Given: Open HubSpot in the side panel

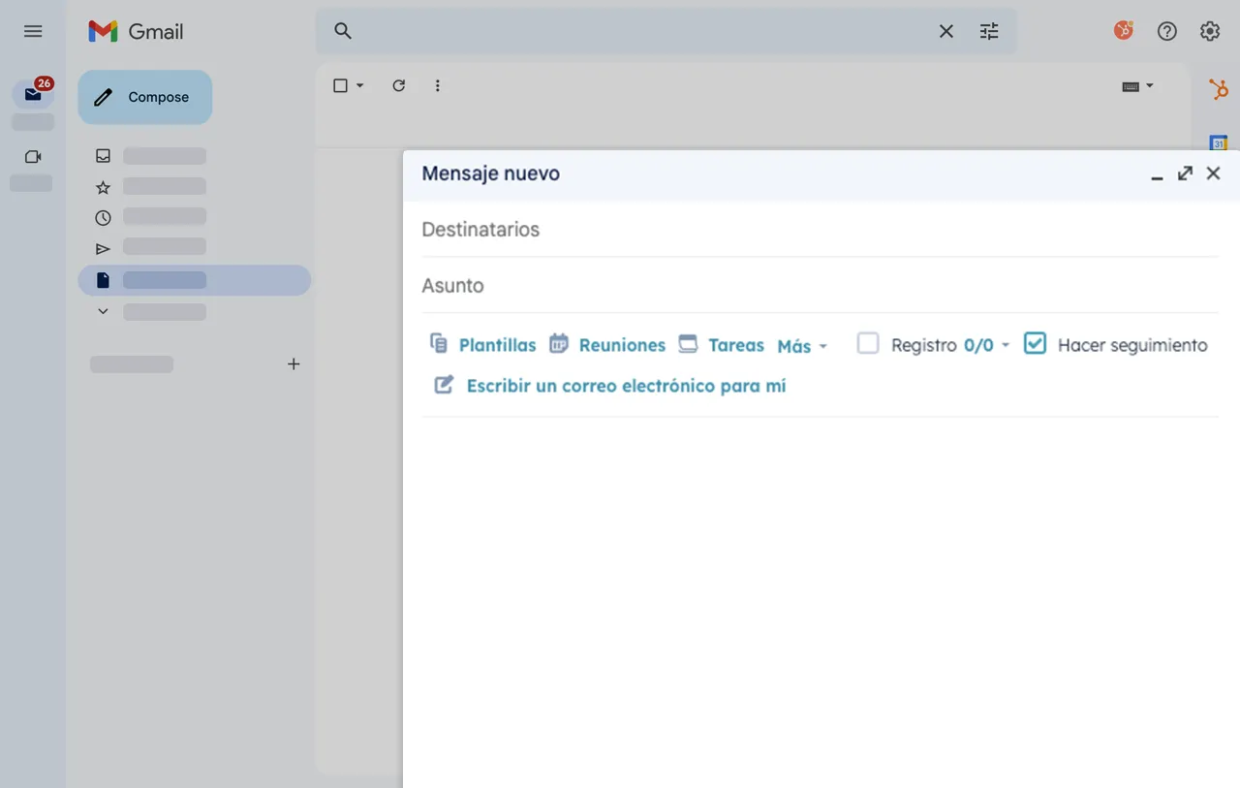Looking at the screenshot, I should [x=1219, y=90].
